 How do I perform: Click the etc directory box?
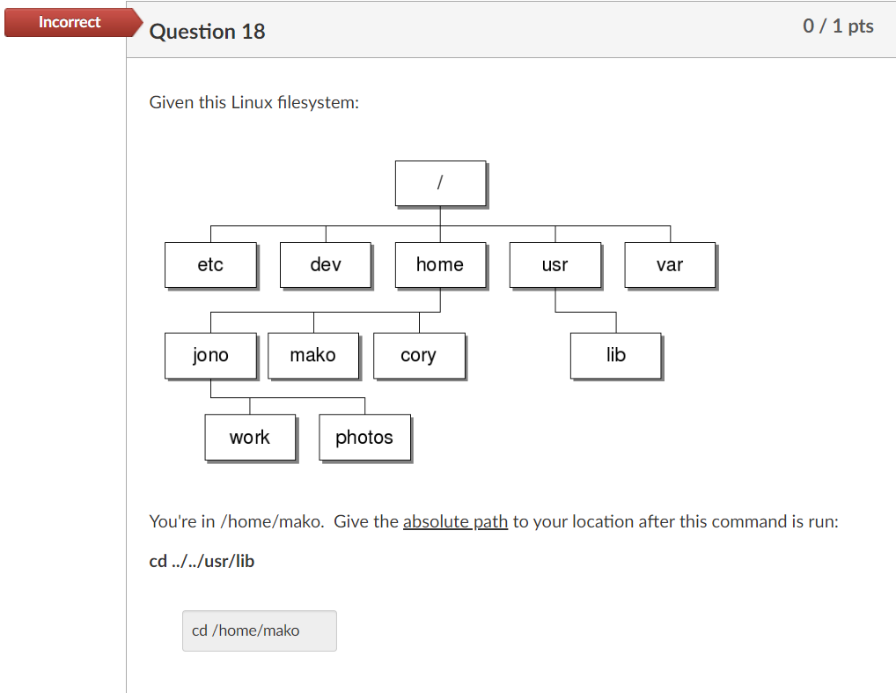tap(210, 264)
